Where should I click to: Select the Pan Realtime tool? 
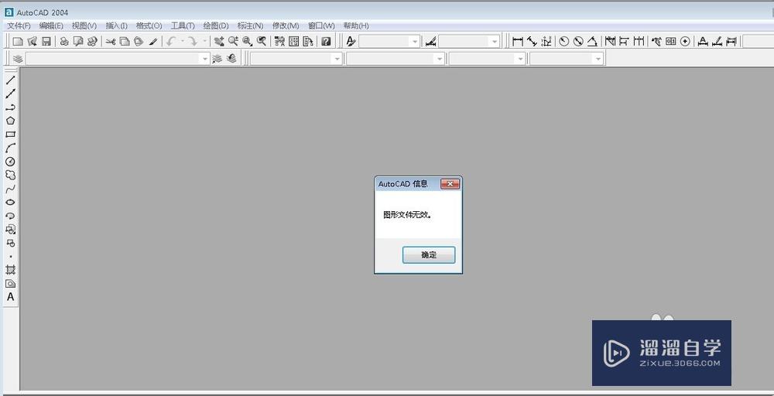pos(219,42)
